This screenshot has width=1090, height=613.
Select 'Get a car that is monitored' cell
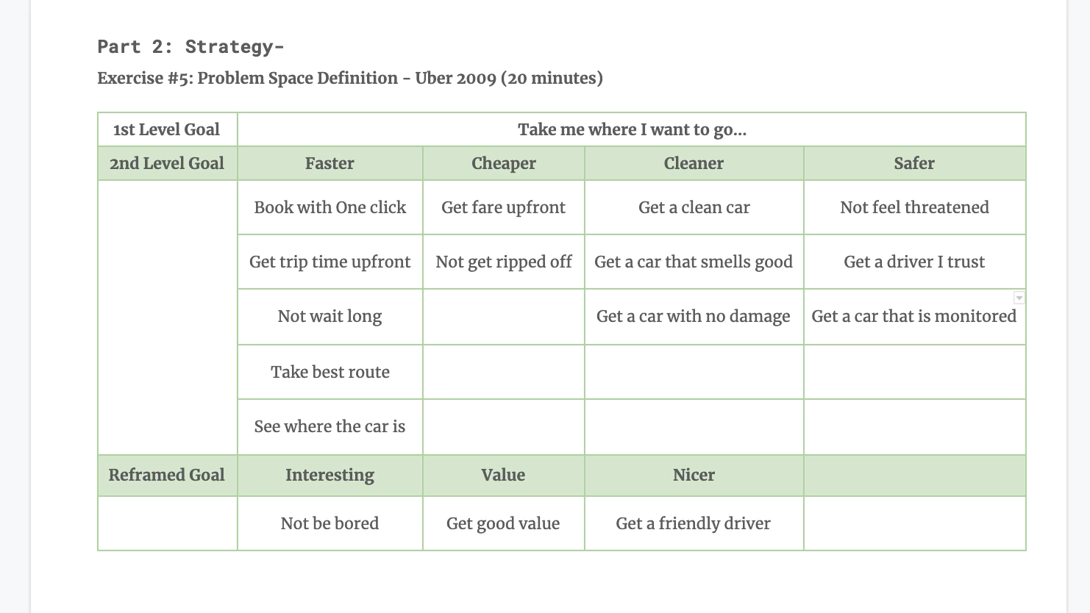[915, 317]
